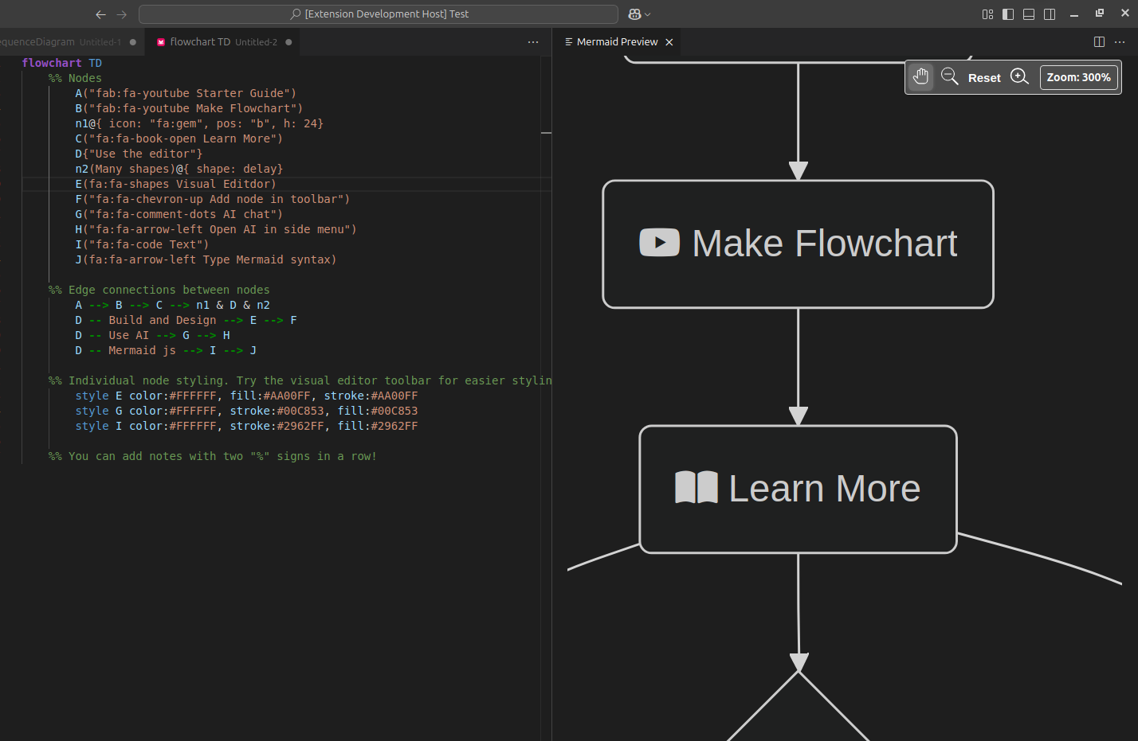Toggle the Secondary Side Bar visibility
The image size is (1138, 741).
[x=1050, y=14]
